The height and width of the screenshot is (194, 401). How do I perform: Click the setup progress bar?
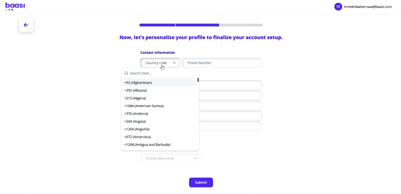coord(201,25)
